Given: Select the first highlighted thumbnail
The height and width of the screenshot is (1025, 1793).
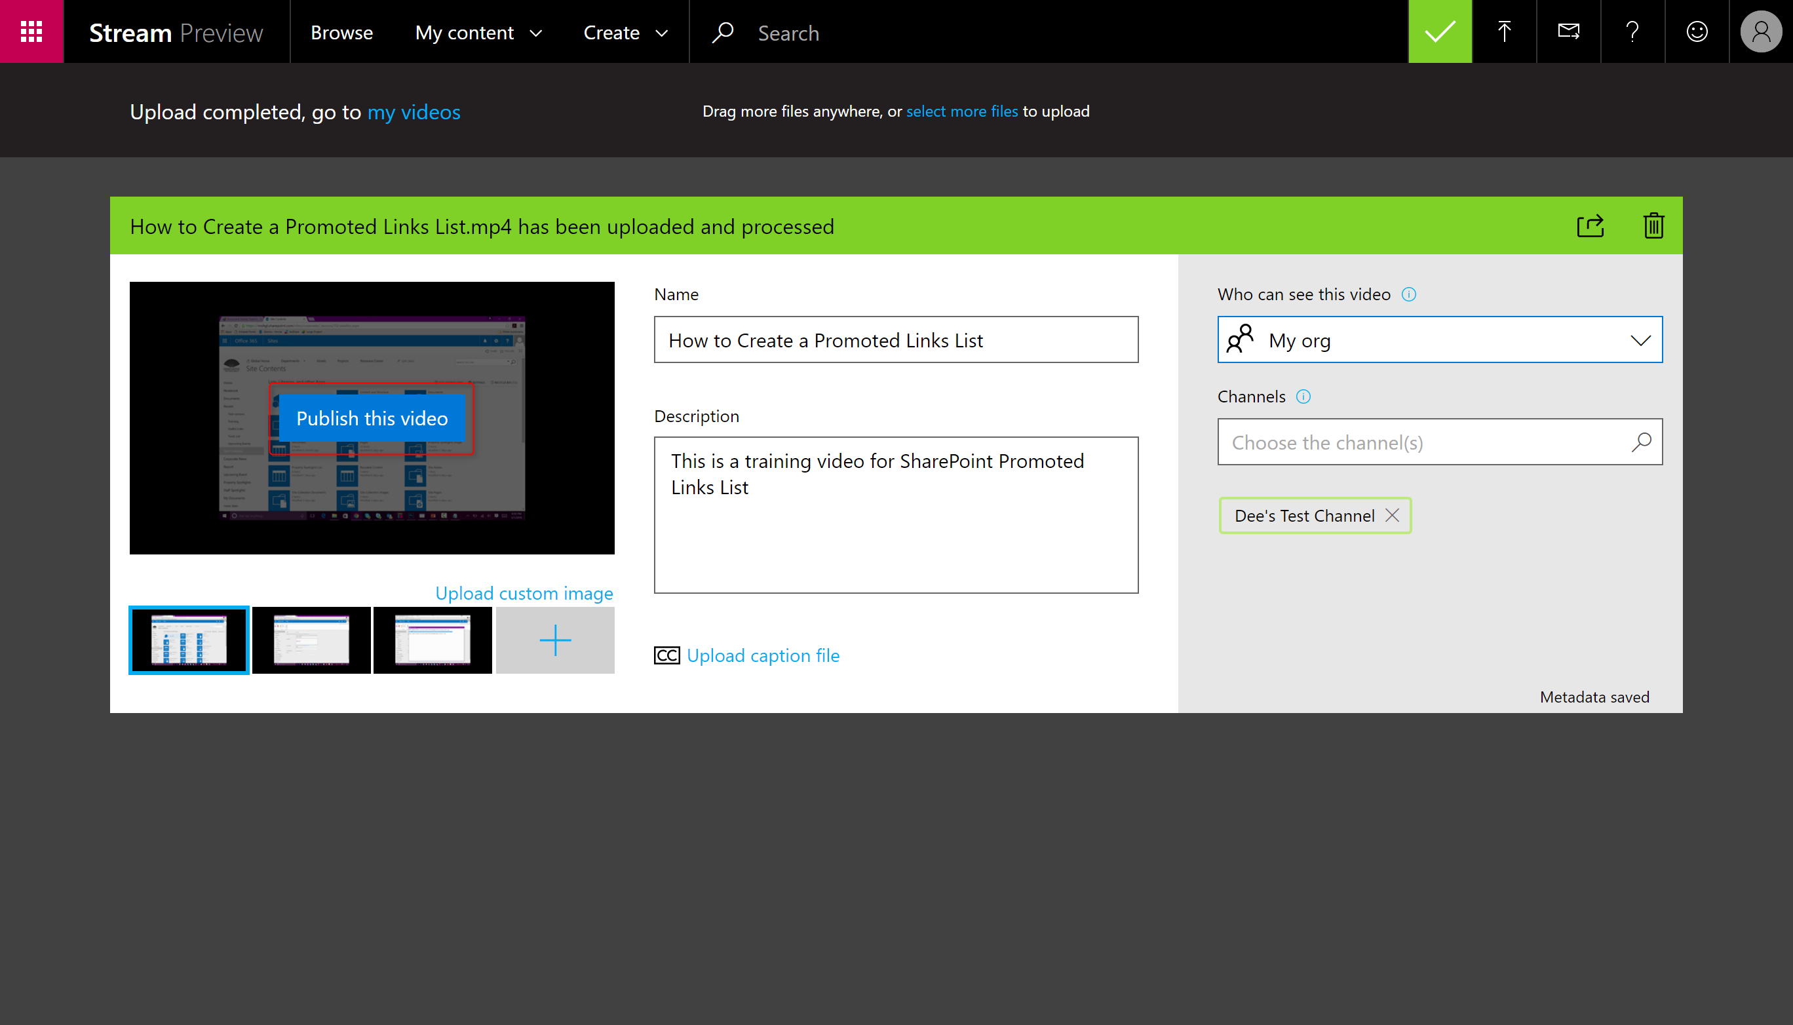Looking at the screenshot, I should coord(189,640).
